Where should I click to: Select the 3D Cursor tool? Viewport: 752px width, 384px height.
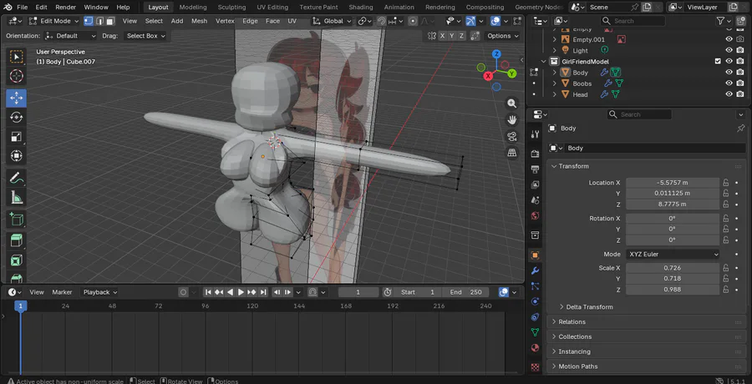click(17, 77)
